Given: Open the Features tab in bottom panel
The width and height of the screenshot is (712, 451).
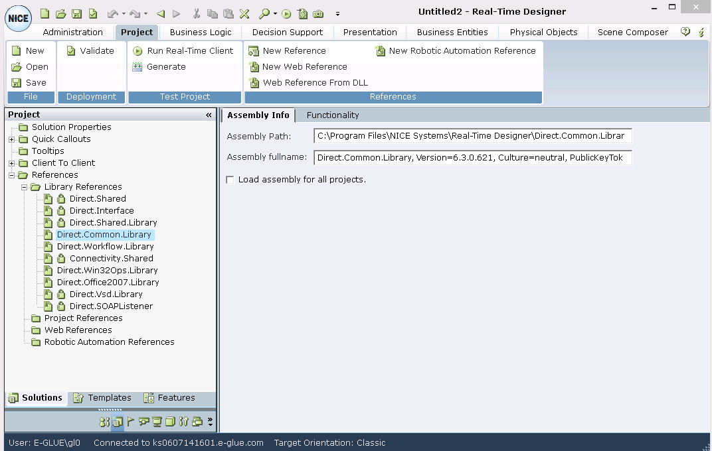Looking at the screenshot, I should click(x=169, y=397).
